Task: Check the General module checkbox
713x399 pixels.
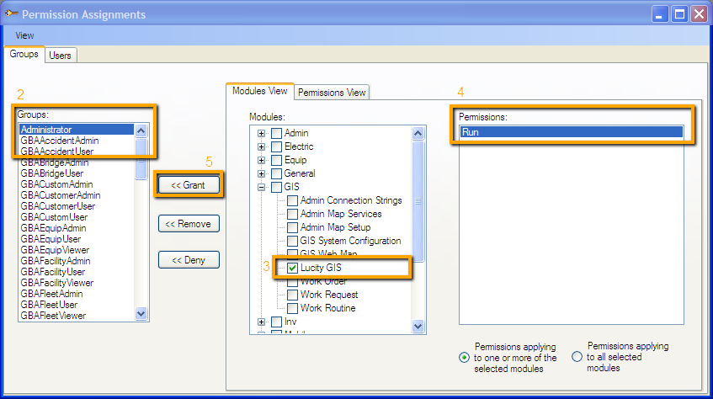Action: 276,173
